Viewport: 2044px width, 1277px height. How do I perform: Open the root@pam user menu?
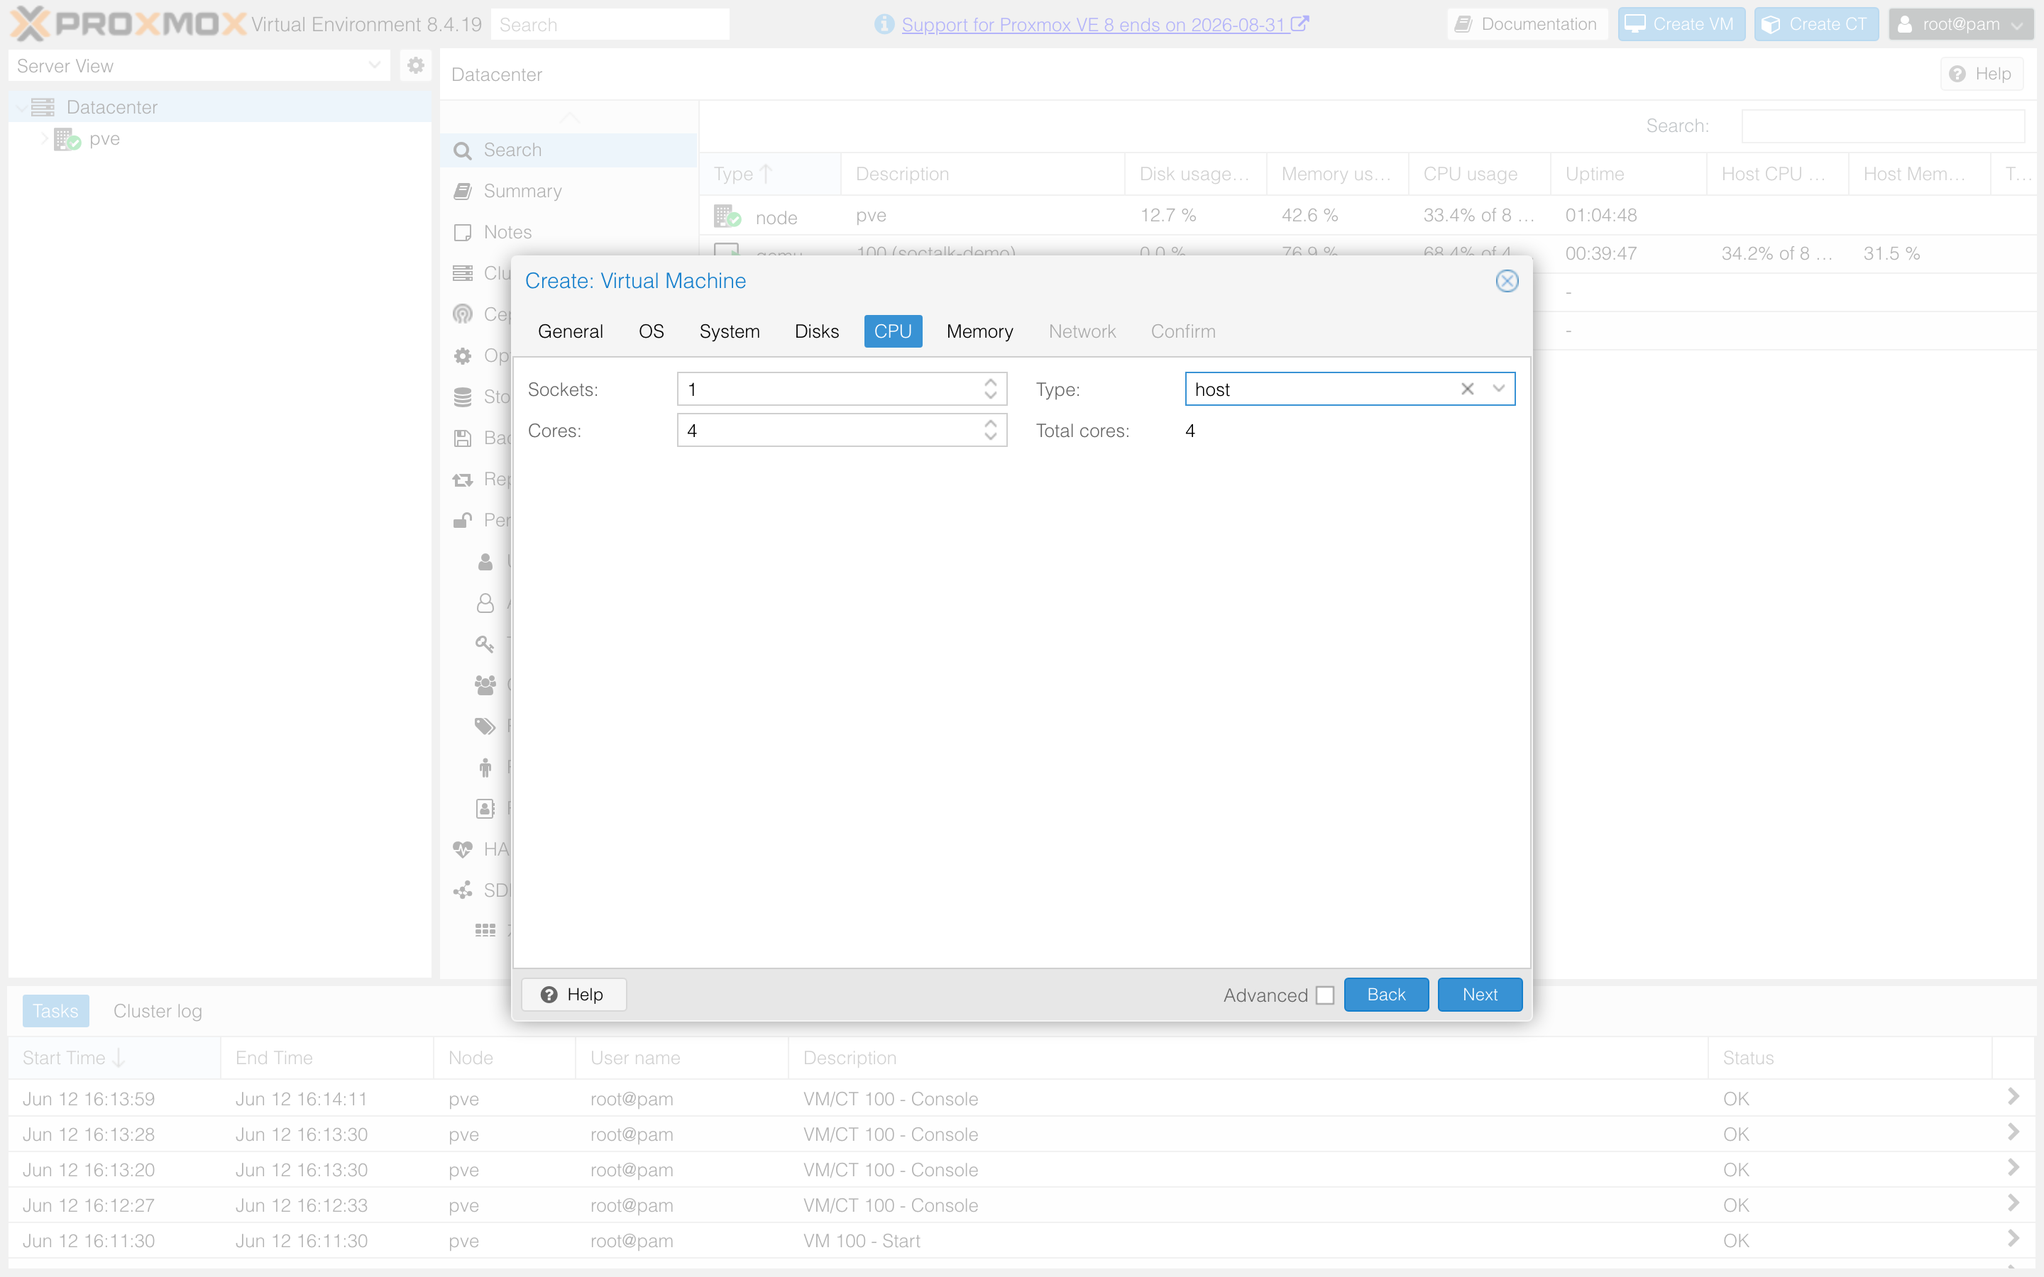click(x=1960, y=25)
